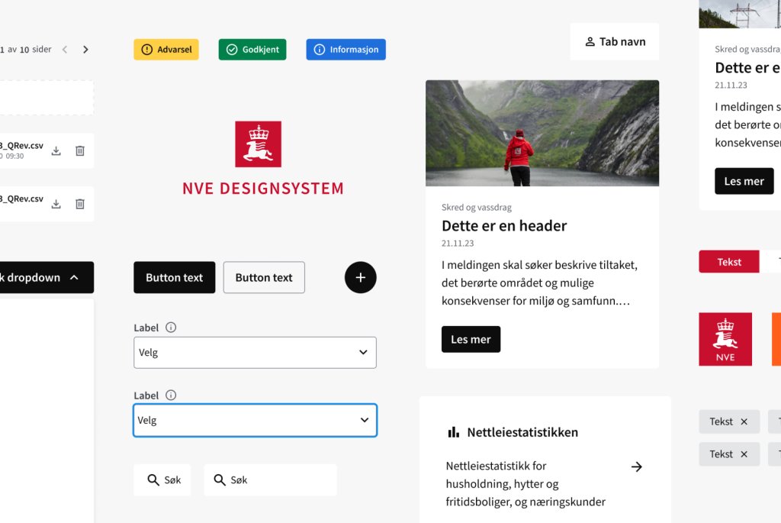Click the black filled Button text button
This screenshot has width=781, height=523.
[174, 278]
